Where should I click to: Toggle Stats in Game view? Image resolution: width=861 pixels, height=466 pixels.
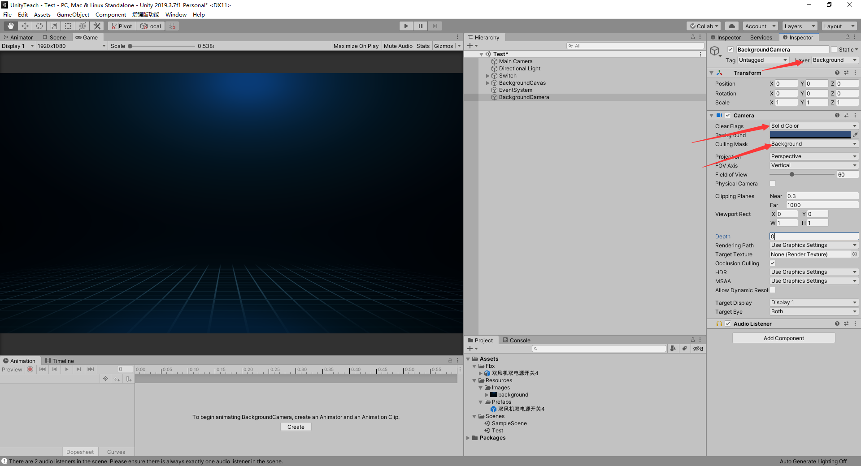(423, 46)
